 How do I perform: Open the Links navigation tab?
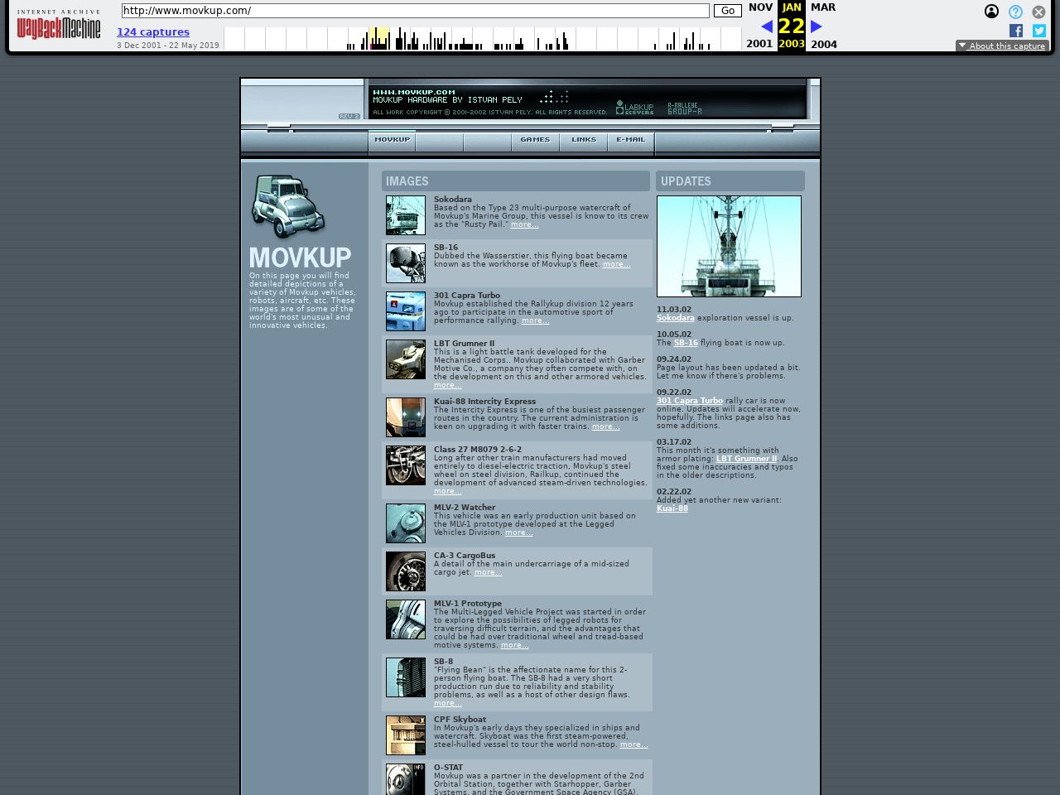coord(583,140)
